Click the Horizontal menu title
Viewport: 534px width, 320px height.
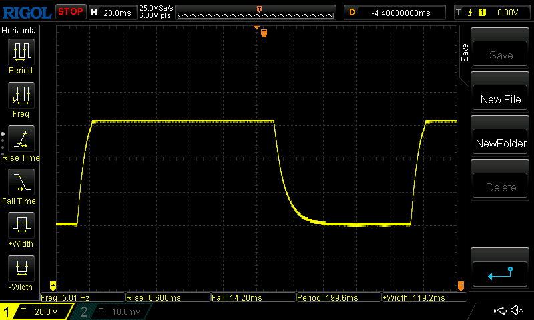pyautogui.click(x=19, y=31)
